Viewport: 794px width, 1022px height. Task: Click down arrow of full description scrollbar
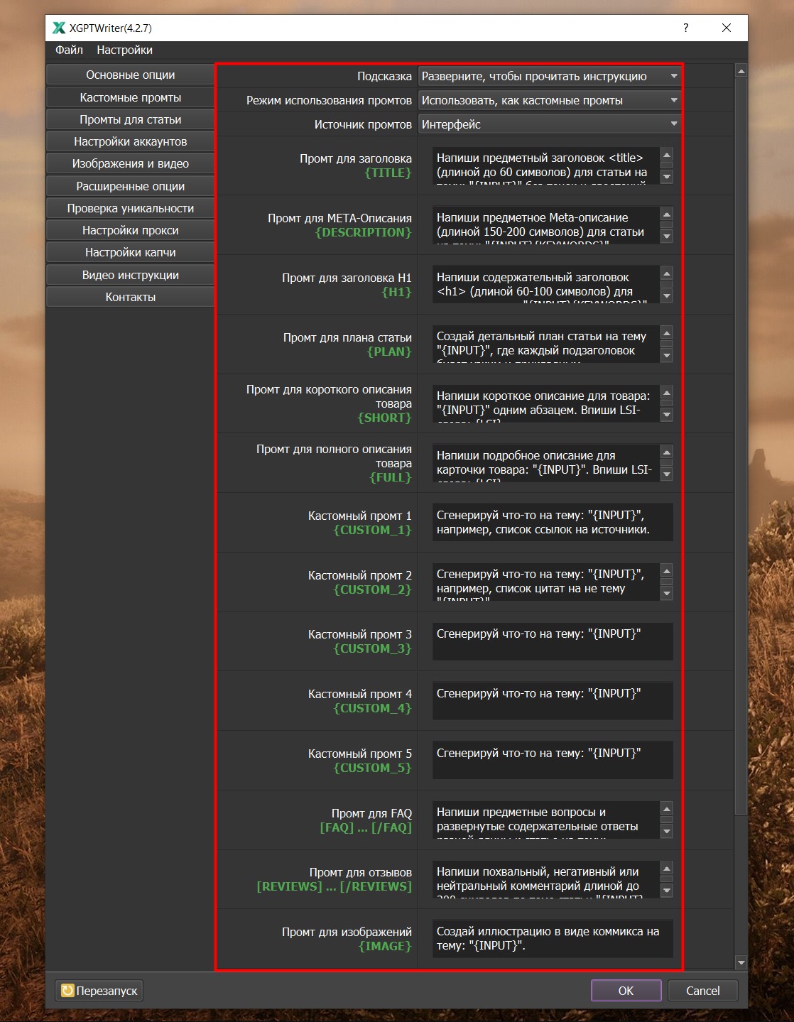[666, 474]
